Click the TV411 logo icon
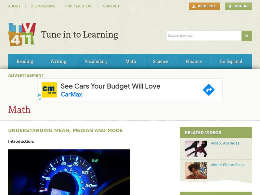This screenshot has height=195, width=260. coord(22,34)
